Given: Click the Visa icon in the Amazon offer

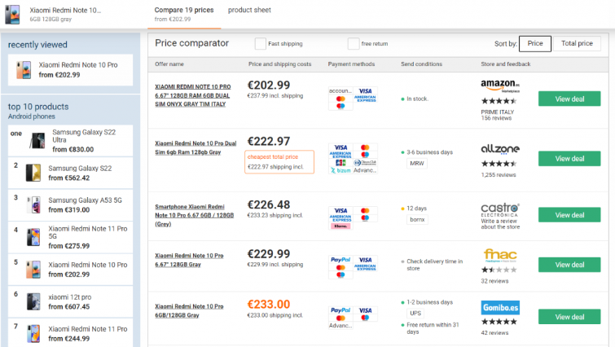Looking at the screenshot, I should (x=365, y=91).
